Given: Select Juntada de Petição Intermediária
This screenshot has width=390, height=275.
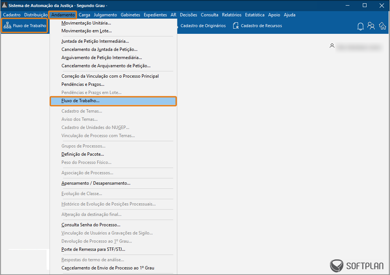Looking at the screenshot, I should 95,41.
